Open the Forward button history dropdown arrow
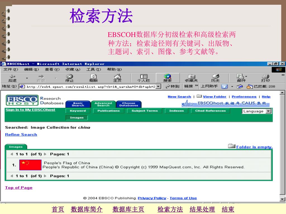Viewport: 286px width, 214px height. (56, 78)
